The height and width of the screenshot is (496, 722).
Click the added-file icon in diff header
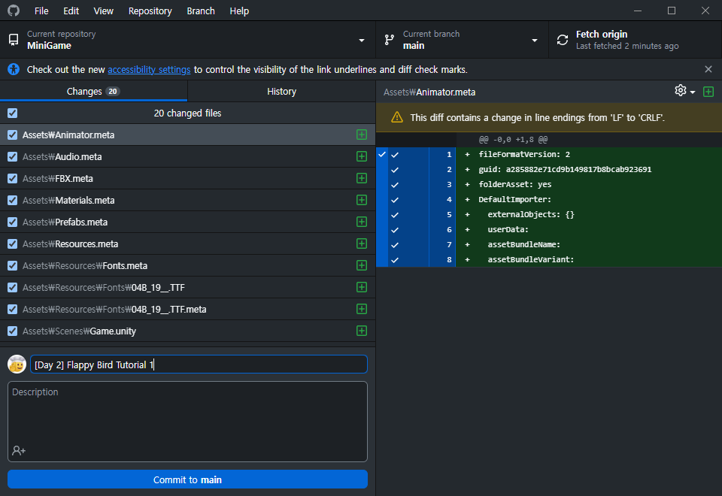tap(708, 92)
